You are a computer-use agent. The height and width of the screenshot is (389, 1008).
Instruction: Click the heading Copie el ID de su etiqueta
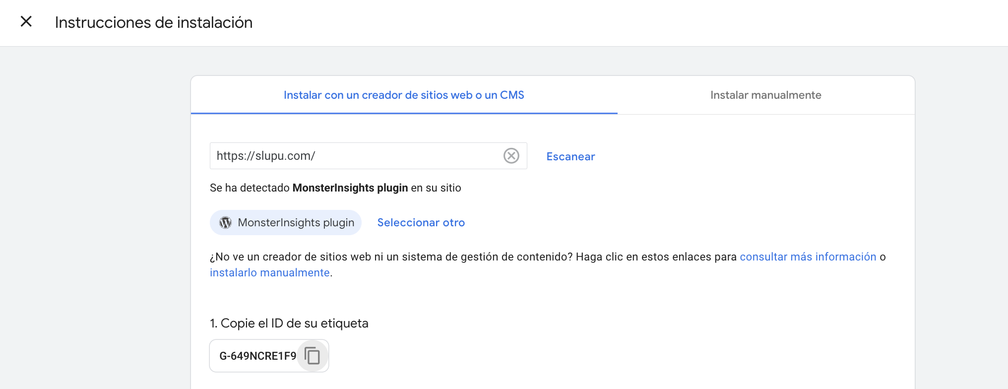coord(289,323)
